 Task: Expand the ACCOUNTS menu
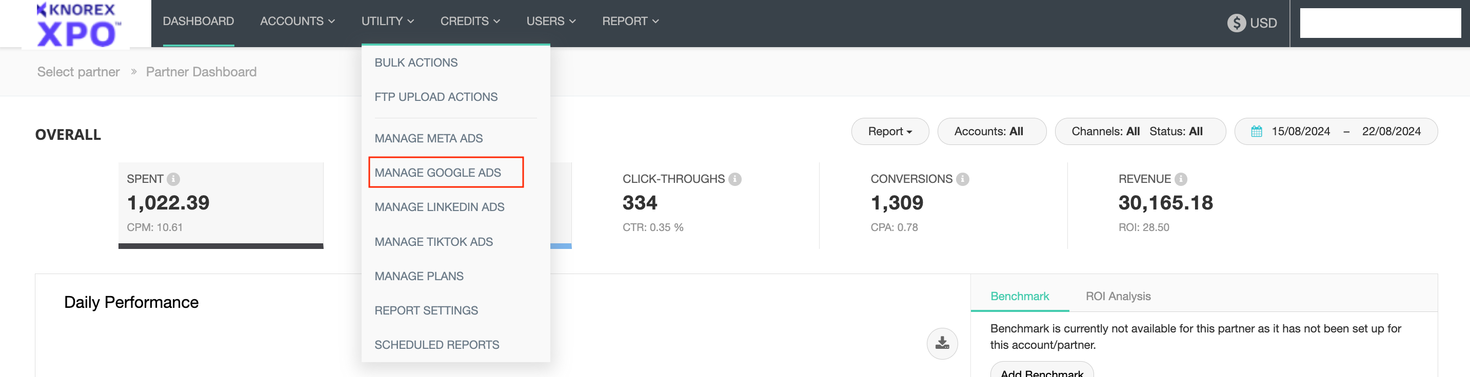(297, 21)
